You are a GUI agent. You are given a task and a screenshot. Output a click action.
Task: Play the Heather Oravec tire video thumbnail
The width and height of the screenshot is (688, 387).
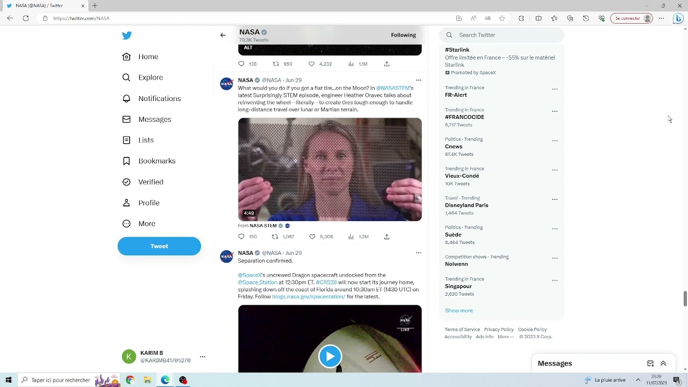tap(330, 169)
